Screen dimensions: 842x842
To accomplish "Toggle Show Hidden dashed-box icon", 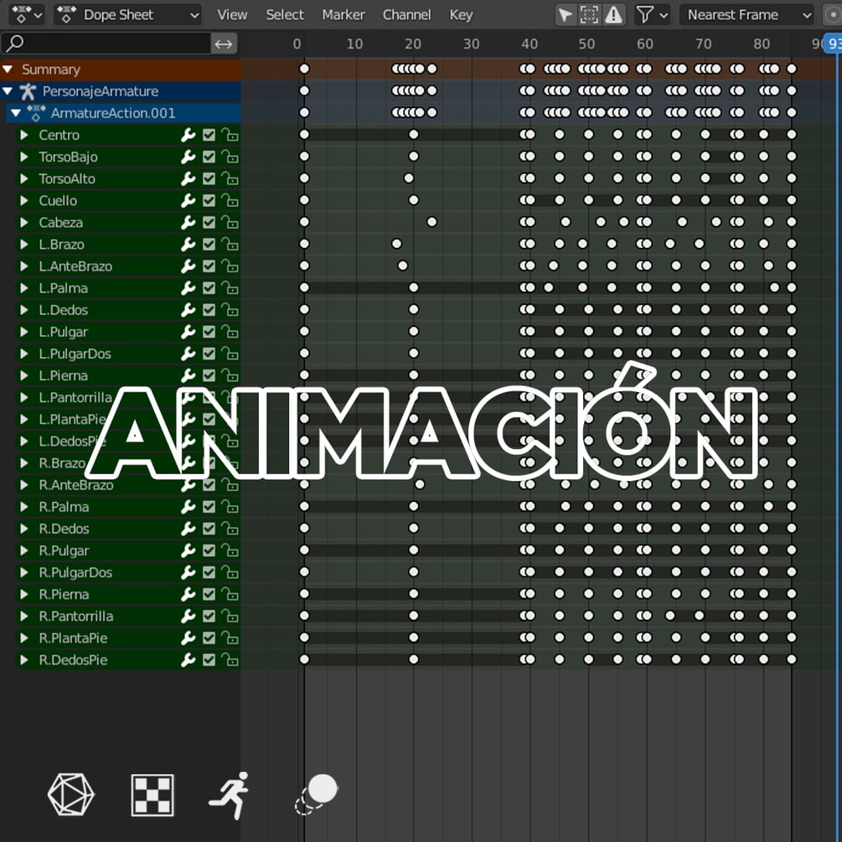I will (x=589, y=15).
